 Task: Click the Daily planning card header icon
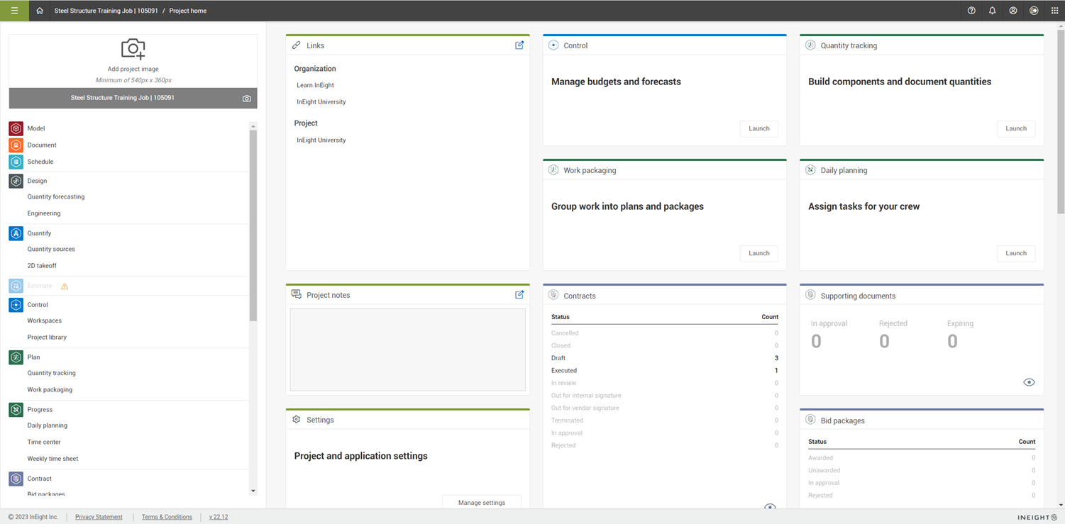[x=810, y=170]
